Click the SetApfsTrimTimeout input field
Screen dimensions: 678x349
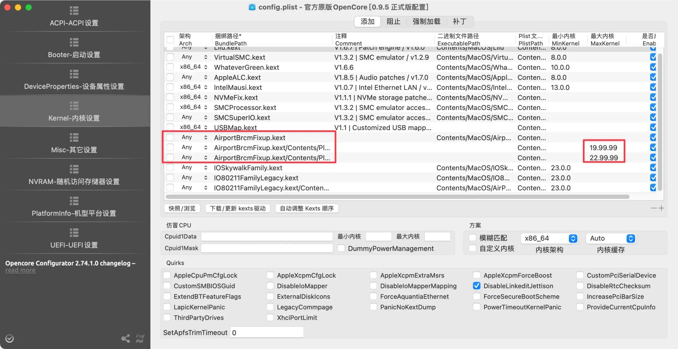(x=267, y=332)
